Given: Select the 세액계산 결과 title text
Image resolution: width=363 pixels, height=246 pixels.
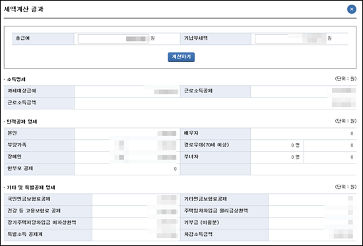Looking at the screenshot, I should pyautogui.click(x=24, y=9).
